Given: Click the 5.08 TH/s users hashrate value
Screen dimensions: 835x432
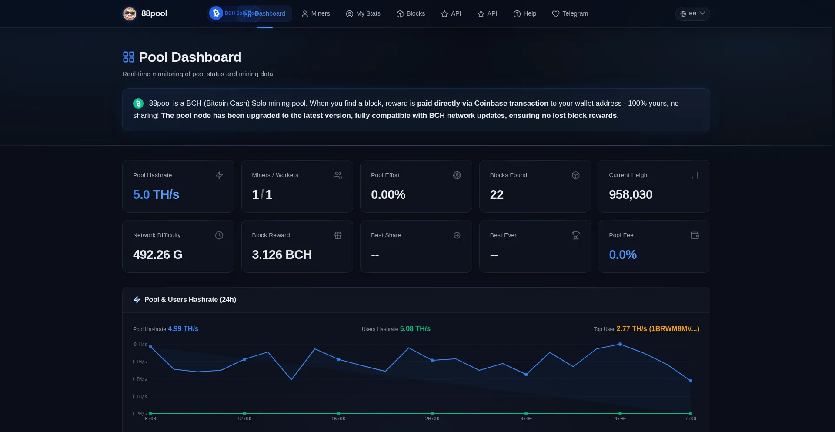Looking at the screenshot, I should click(415, 329).
